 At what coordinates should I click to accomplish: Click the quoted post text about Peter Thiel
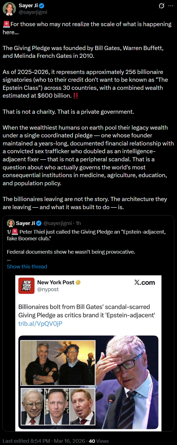pyautogui.click(x=86, y=235)
